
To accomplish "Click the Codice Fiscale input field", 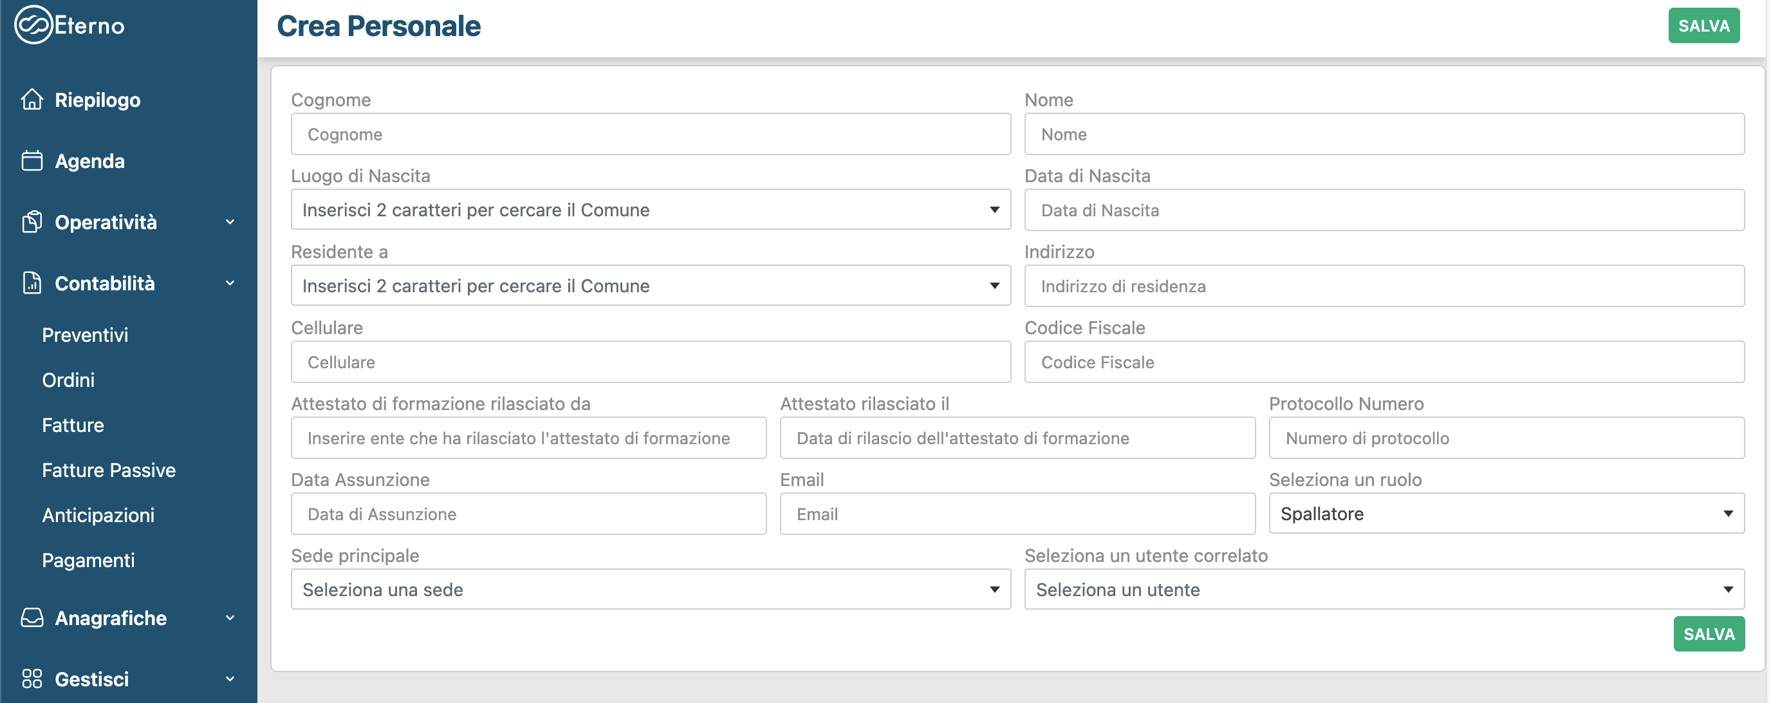I will (x=1383, y=362).
